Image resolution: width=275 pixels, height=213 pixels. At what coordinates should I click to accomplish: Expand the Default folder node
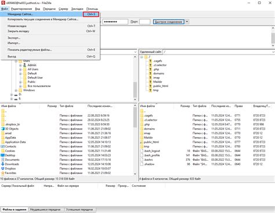20,74
